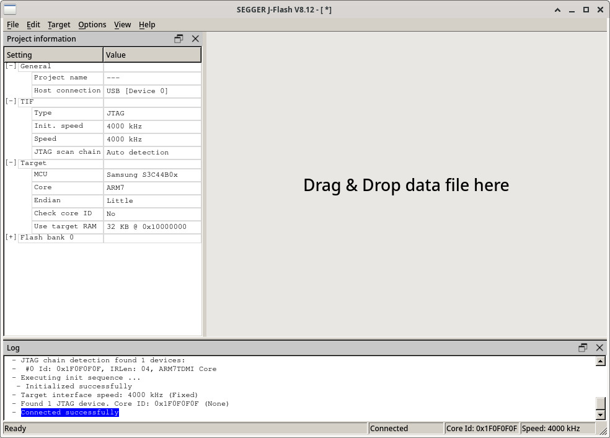Expand the Flash bank 0 section
Screen dimensions: 610x438
click(11, 237)
